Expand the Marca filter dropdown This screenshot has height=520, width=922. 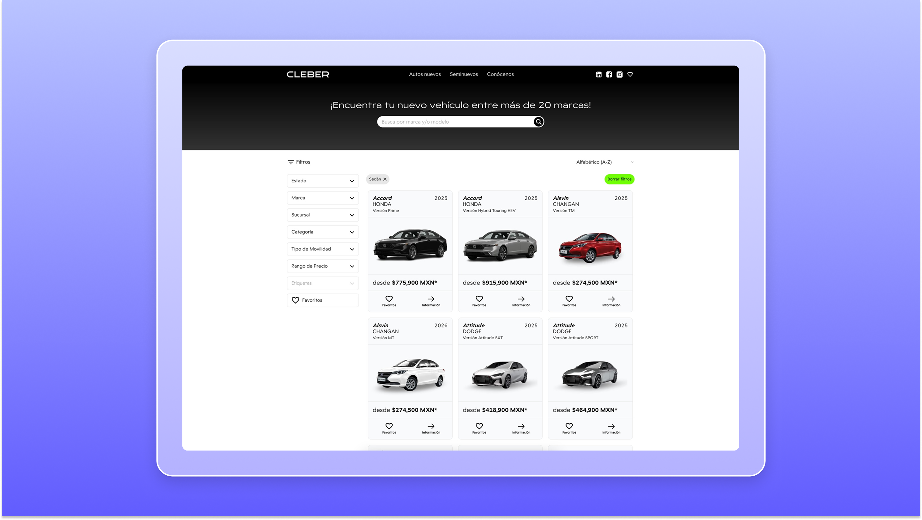click(x=323, y=198)
